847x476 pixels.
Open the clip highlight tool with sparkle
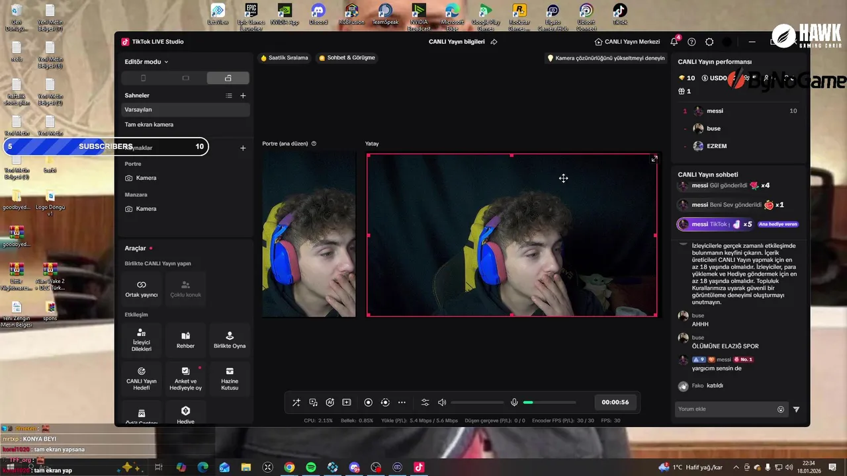[x=346, y=402]
